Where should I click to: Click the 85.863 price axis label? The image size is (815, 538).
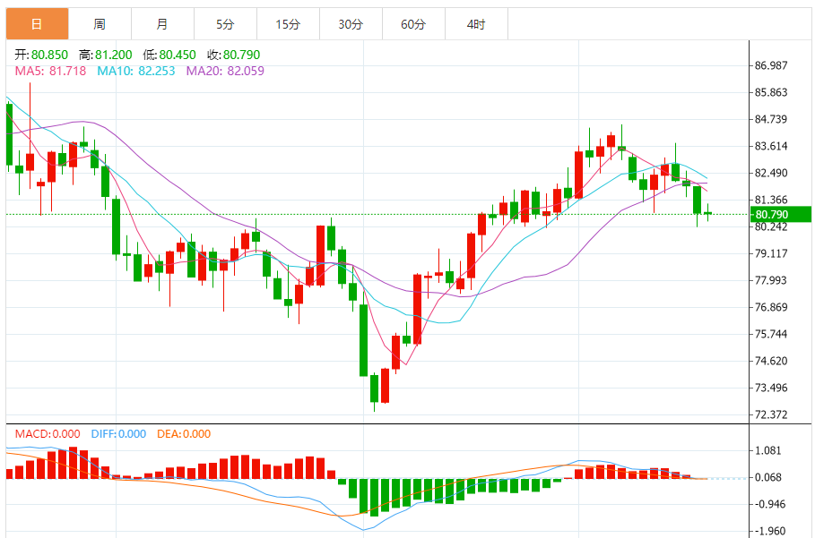coord(771,92)
